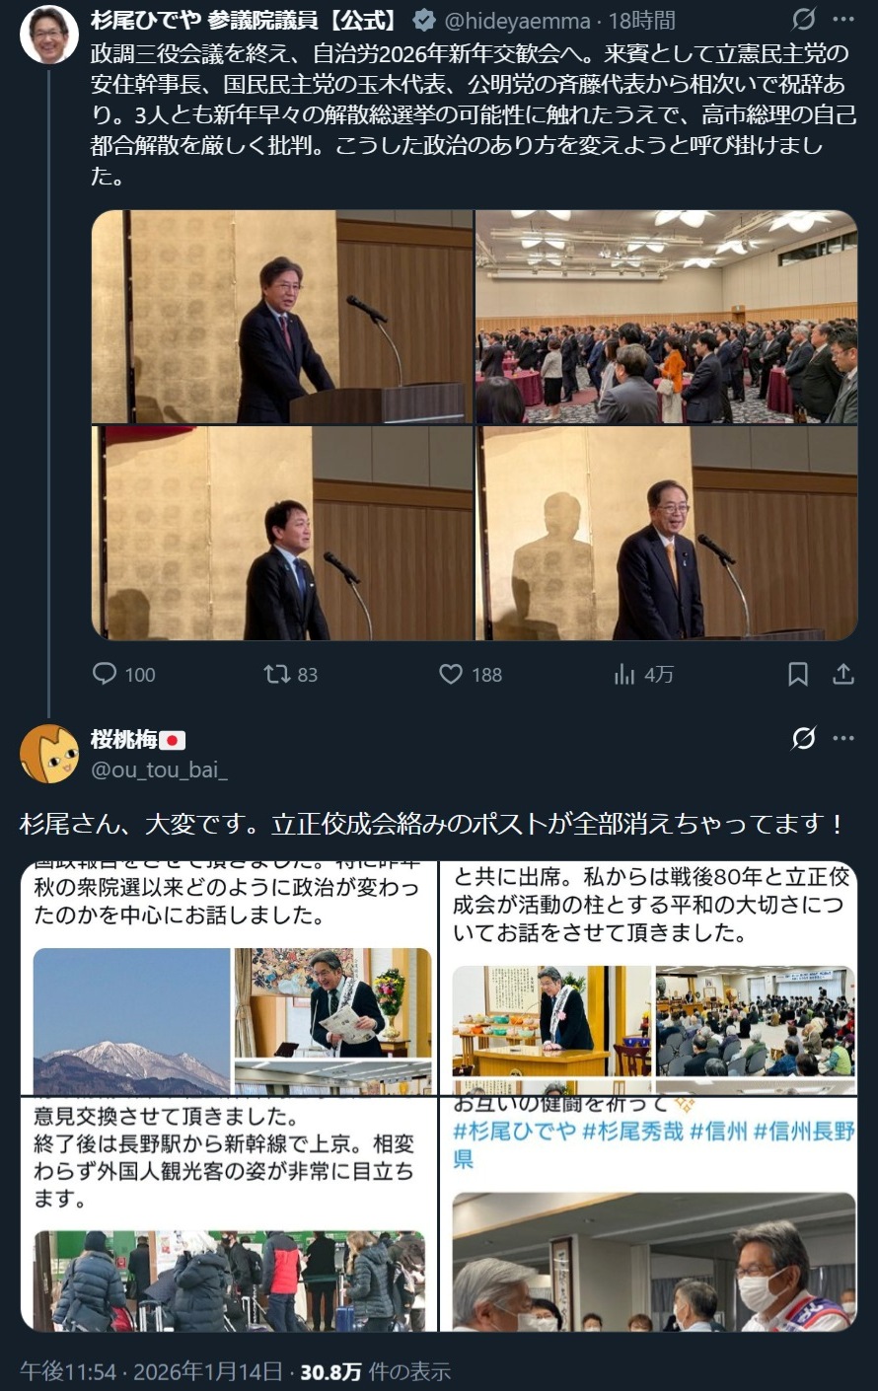
Task: Open 桜桃梅 cat avatar
Action: (x=49, y=755)
